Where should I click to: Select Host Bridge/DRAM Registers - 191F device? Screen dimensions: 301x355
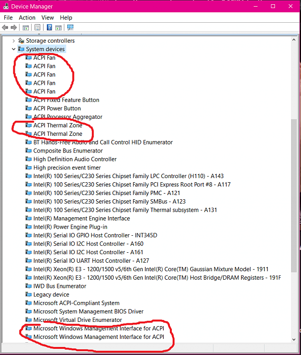[157, 277]
